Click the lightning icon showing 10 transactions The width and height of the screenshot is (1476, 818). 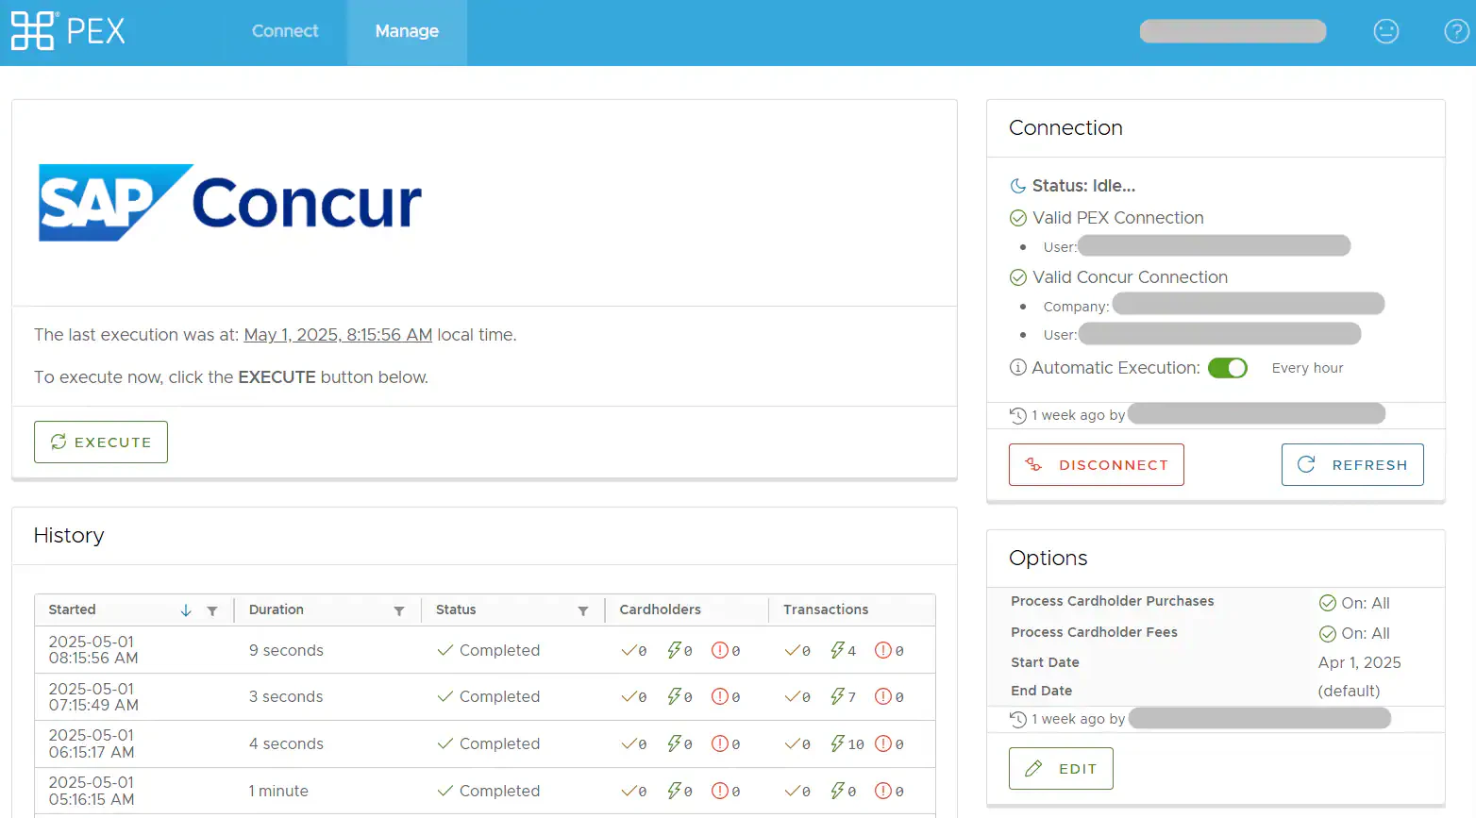coord(837,743)
